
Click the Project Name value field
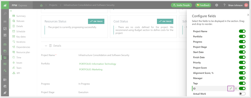[104, 55]
